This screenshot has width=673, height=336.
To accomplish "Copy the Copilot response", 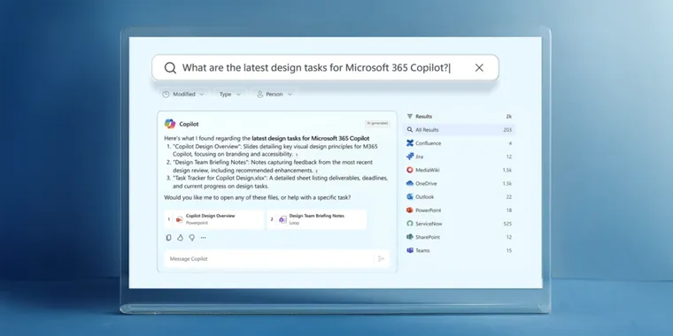I will 168,238.
